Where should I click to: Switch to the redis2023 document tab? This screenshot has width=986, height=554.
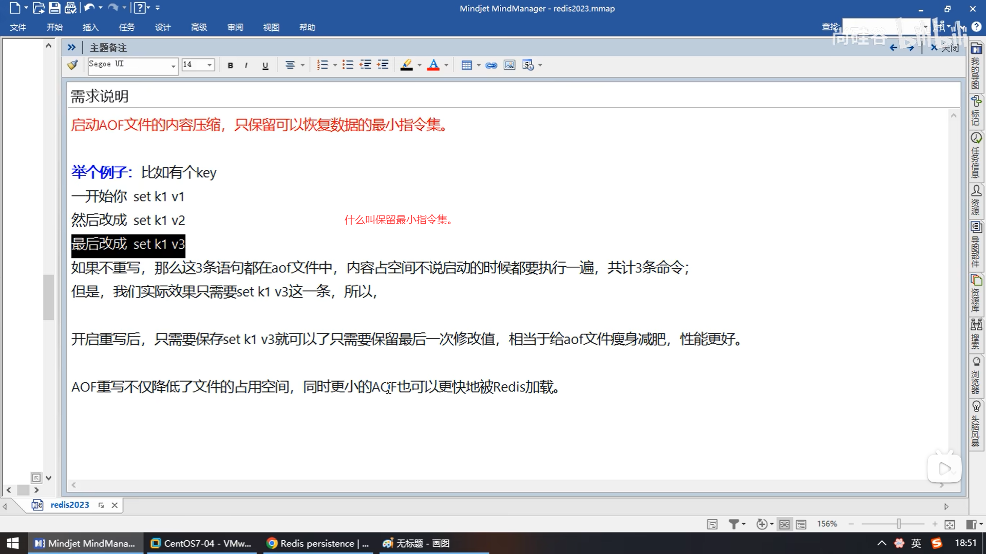pyautogui.click(x=70, y=505)
